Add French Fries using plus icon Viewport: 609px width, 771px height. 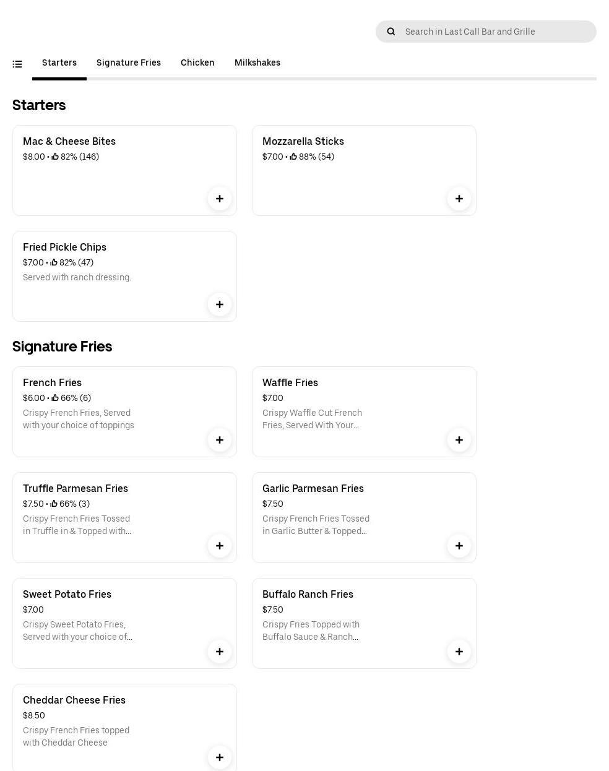220,440
